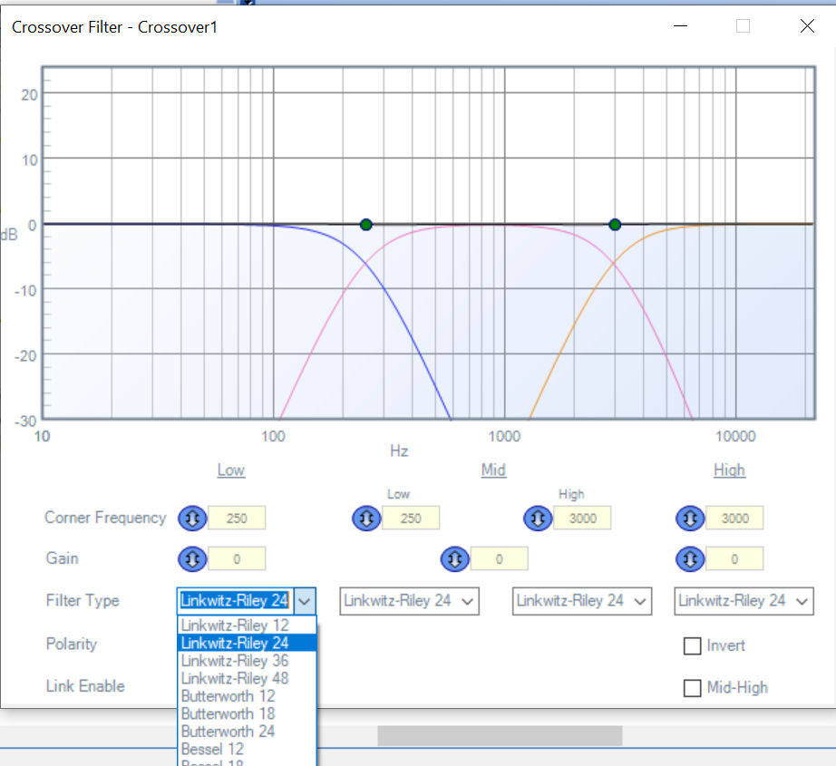Select Linkwitz-Riley 48 from the list
The height and width of the screenshot is (766, 836).
(235, 678)
